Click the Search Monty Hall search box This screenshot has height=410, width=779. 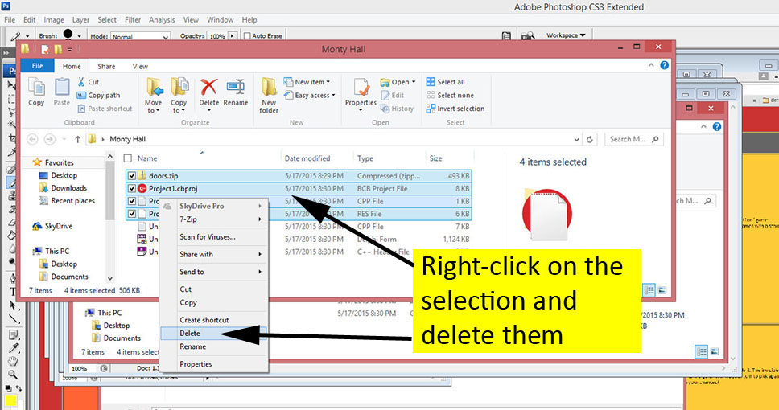pos(633,139)
